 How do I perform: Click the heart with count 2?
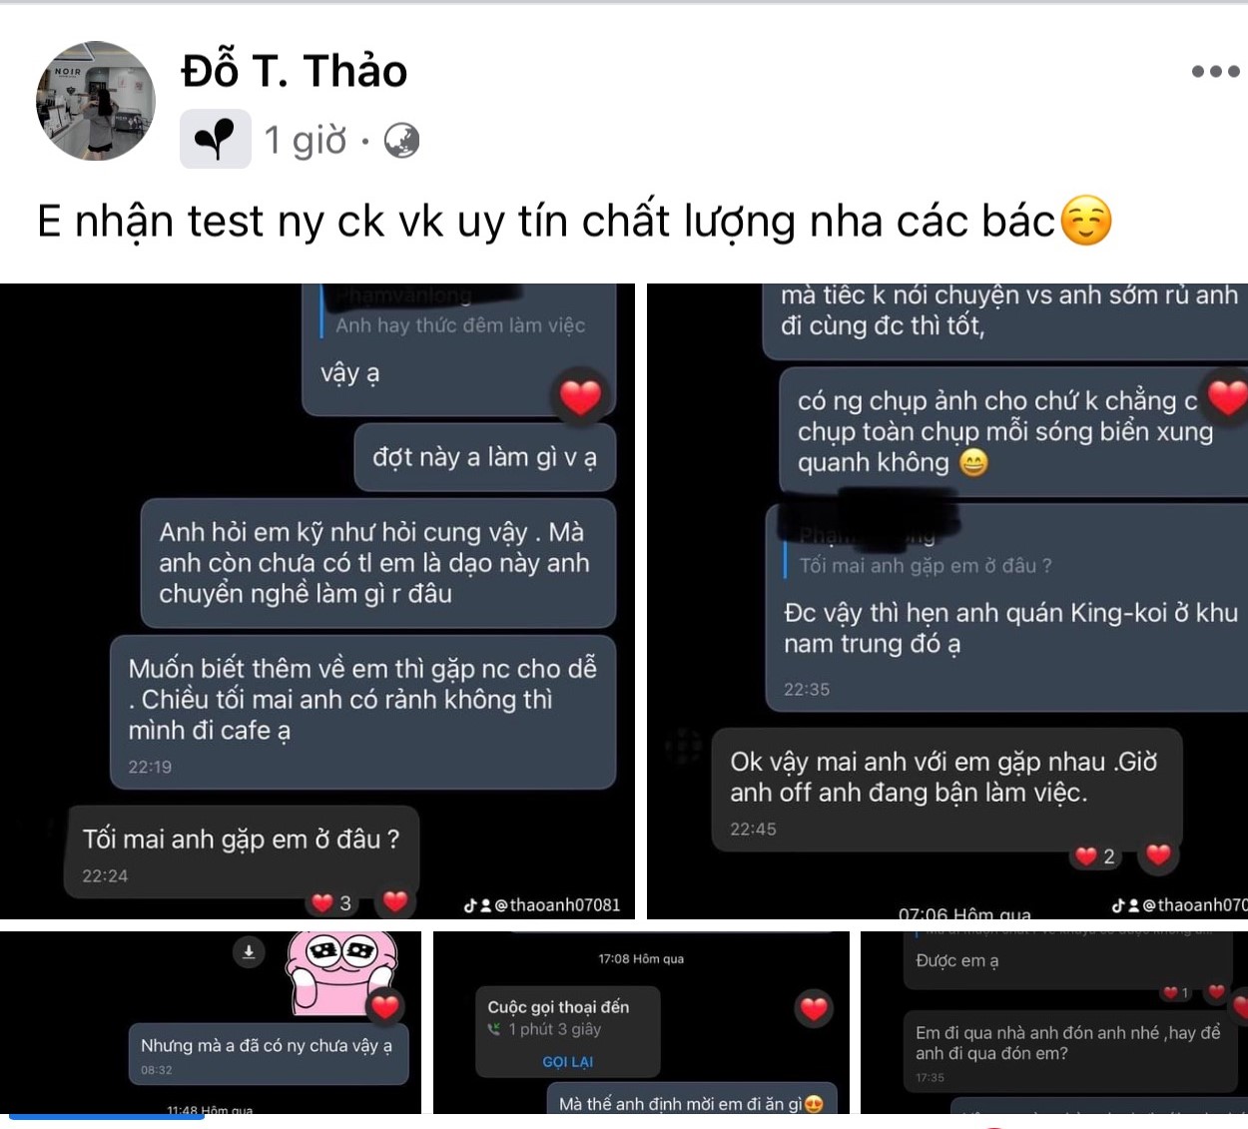click(1095, 856)
